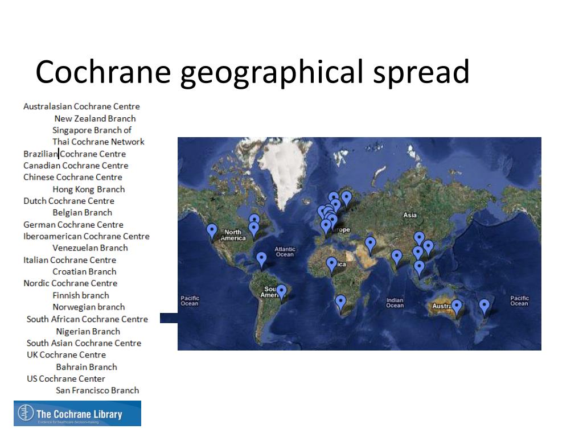
Task: Click the Canadian Cochrane Centre entry
Action: click(76, 166)
